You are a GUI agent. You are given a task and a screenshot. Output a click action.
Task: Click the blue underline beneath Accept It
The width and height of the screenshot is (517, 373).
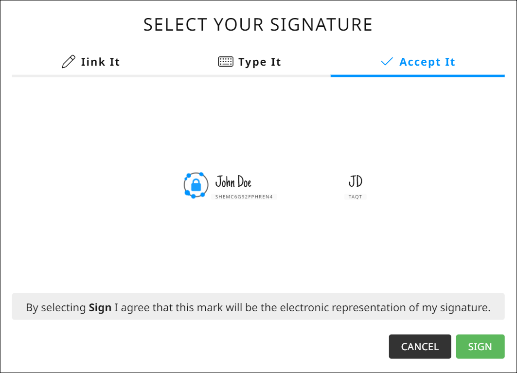click(417, 76)
